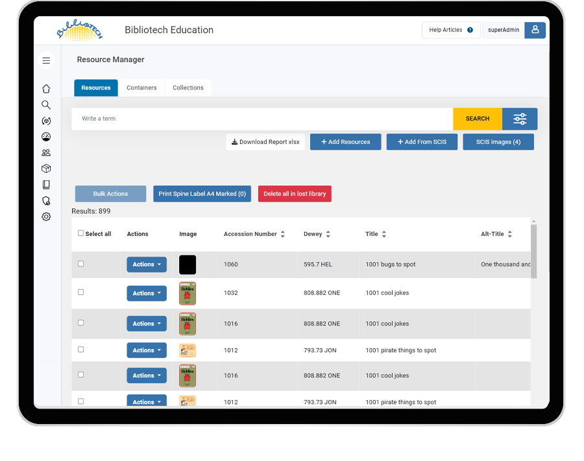
Task: Go to Home via sidebar house icon
Action: coord(46,89)
